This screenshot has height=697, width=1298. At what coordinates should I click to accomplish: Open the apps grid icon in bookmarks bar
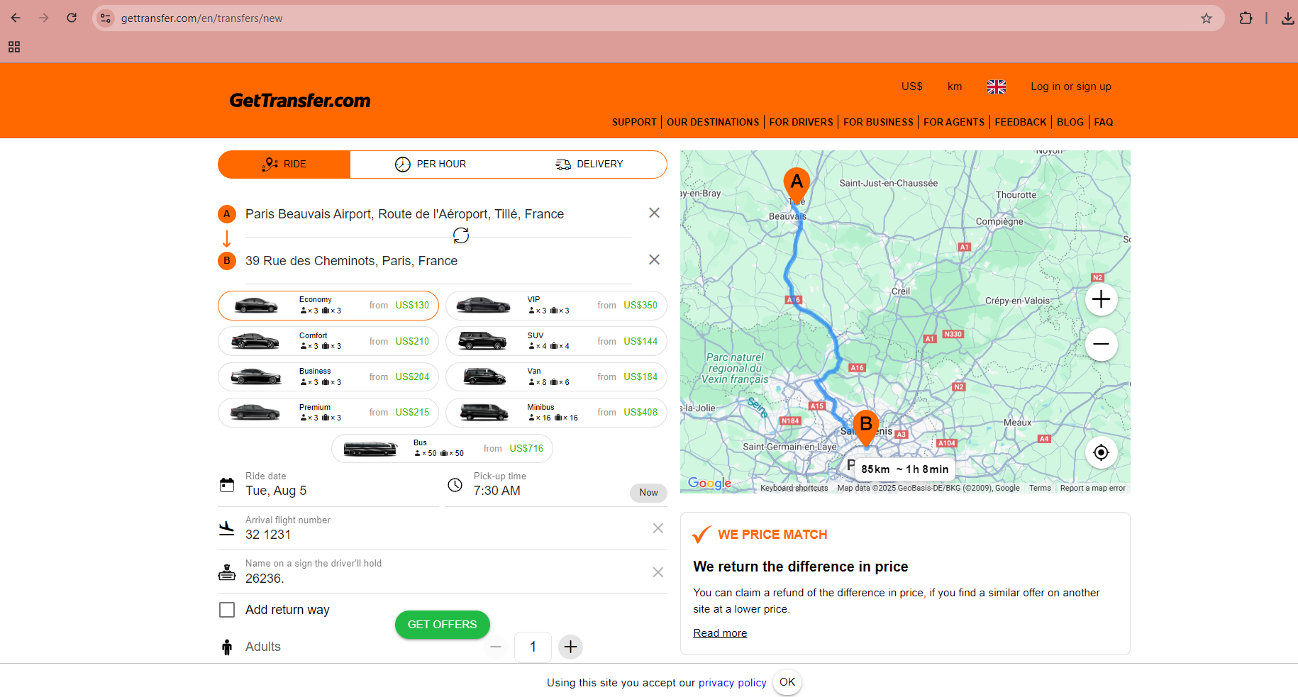tap(14, 47)
